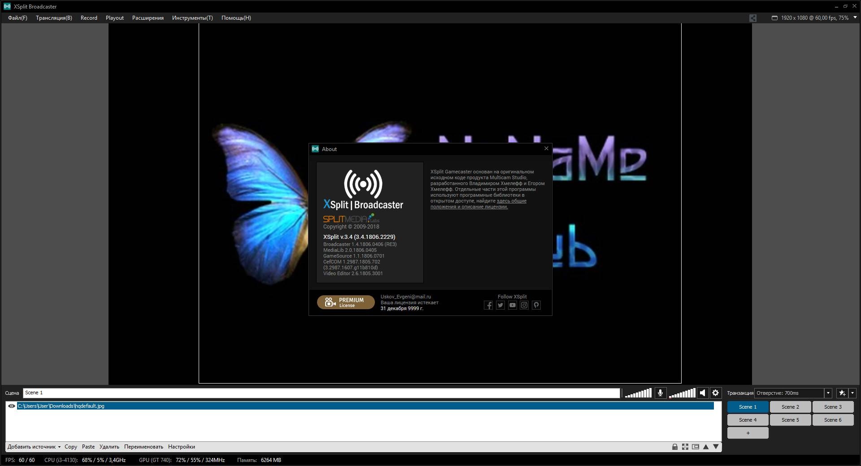This screenshot has height=466, width=861.
Task: Click the XSplit Broadcaster title bar icon
Action: (7, 6)
